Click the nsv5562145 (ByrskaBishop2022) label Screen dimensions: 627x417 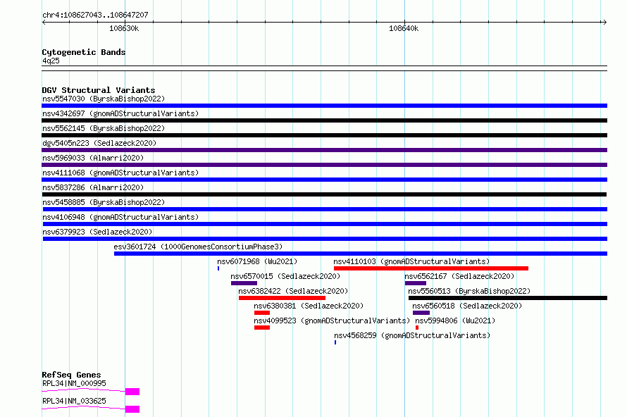pyautogui.click(x=104, y=128)
